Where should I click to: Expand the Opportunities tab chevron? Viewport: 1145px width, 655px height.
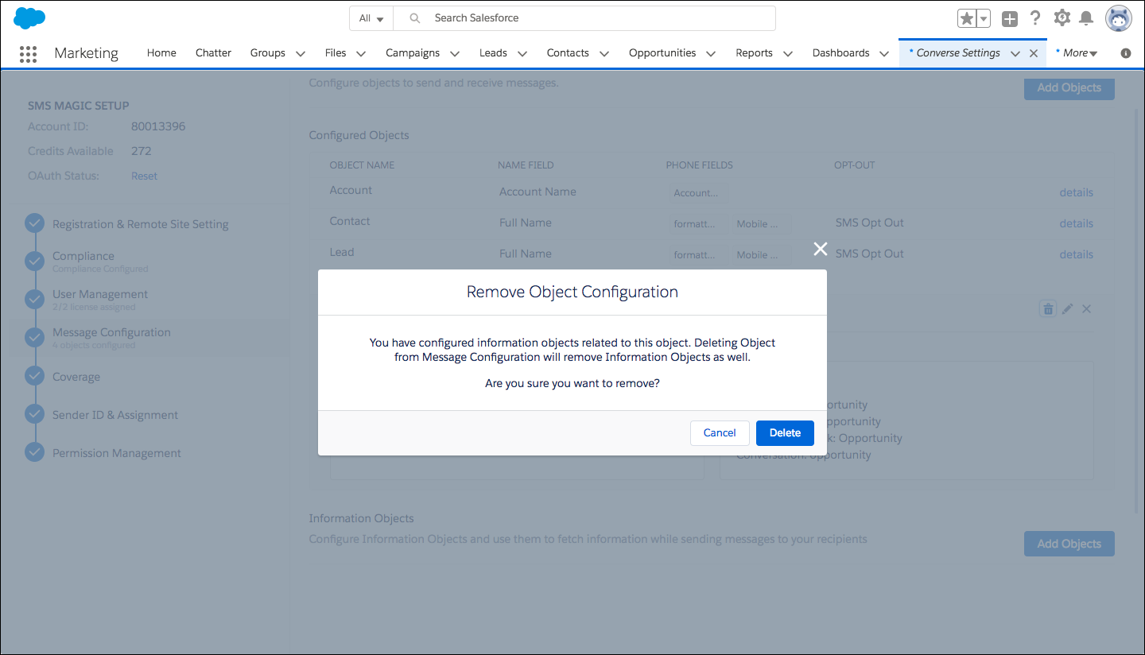(711, 54)
